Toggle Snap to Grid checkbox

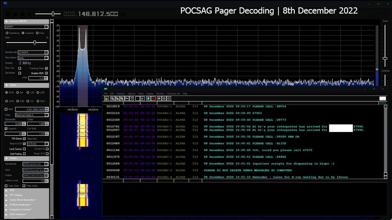pos(24,144)
